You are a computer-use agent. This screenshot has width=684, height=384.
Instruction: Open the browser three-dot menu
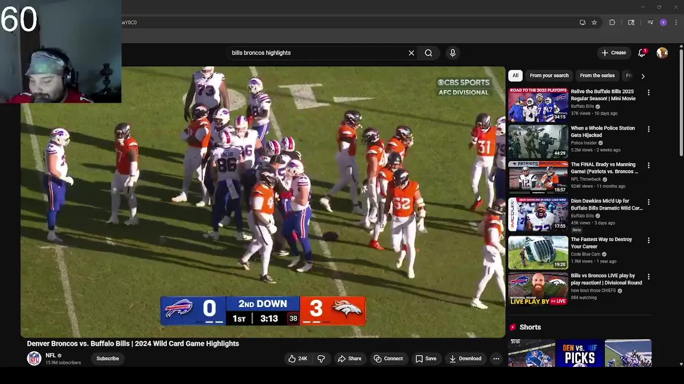pos(677,22)
